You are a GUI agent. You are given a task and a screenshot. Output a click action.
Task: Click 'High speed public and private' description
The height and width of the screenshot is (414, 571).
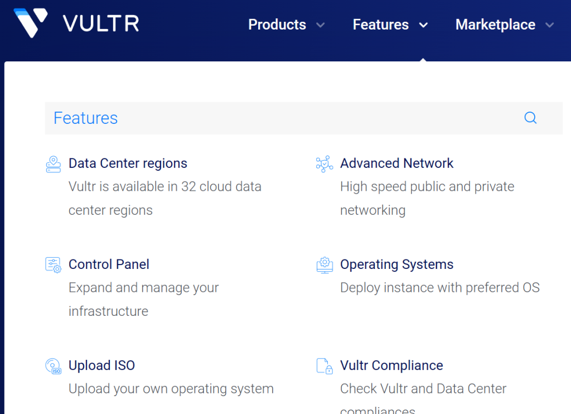[x=427, y=186]
